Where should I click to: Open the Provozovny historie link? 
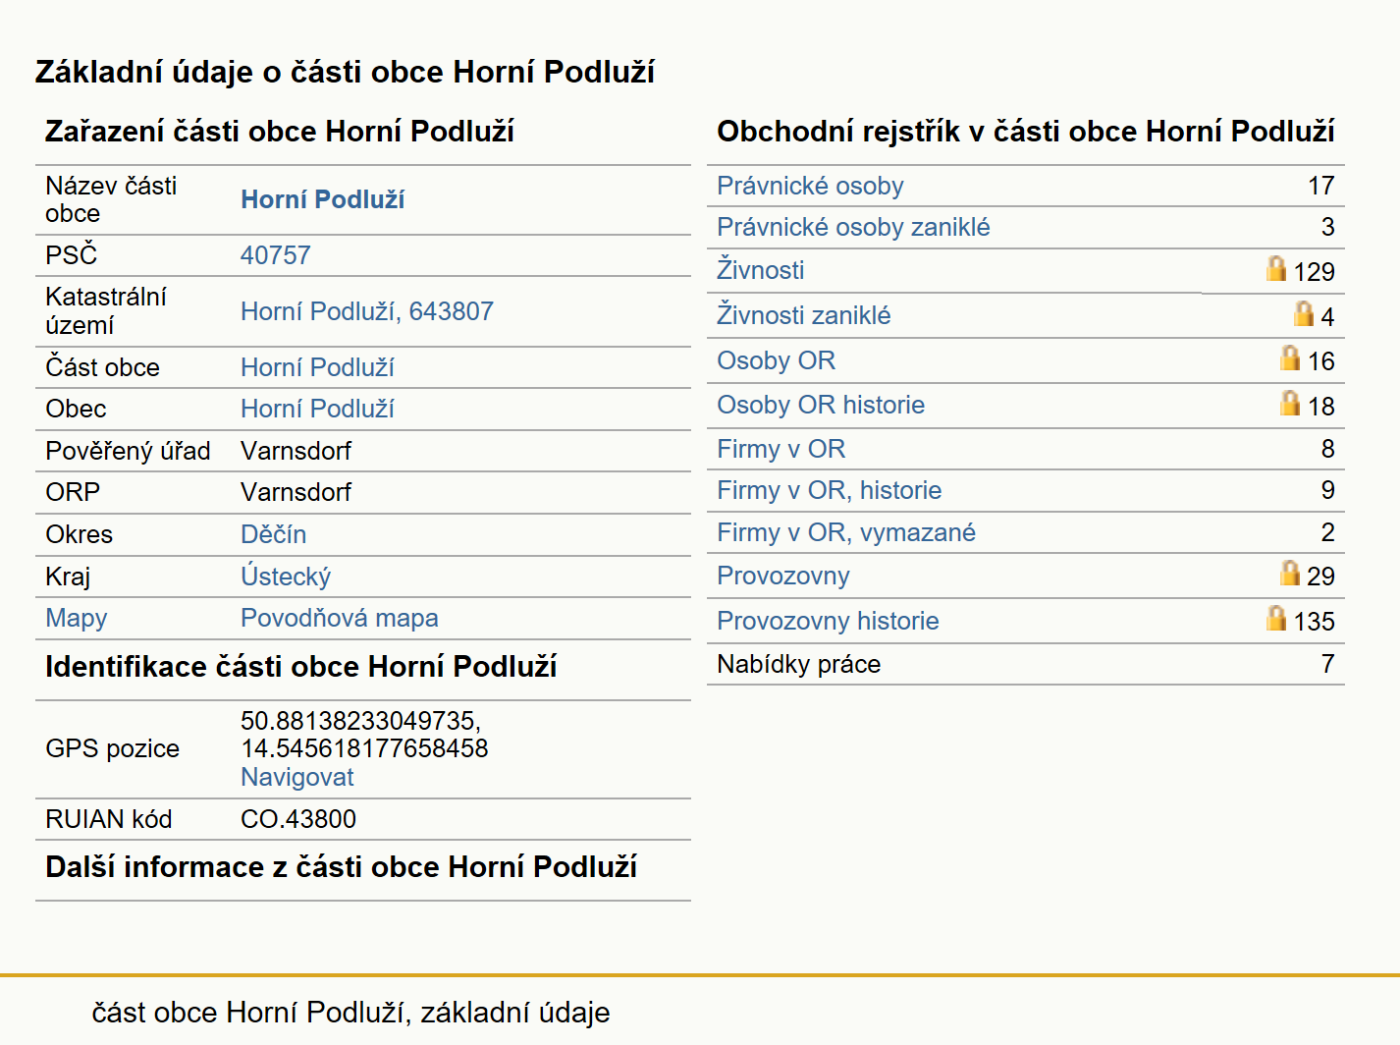click(x=828, y=621)
